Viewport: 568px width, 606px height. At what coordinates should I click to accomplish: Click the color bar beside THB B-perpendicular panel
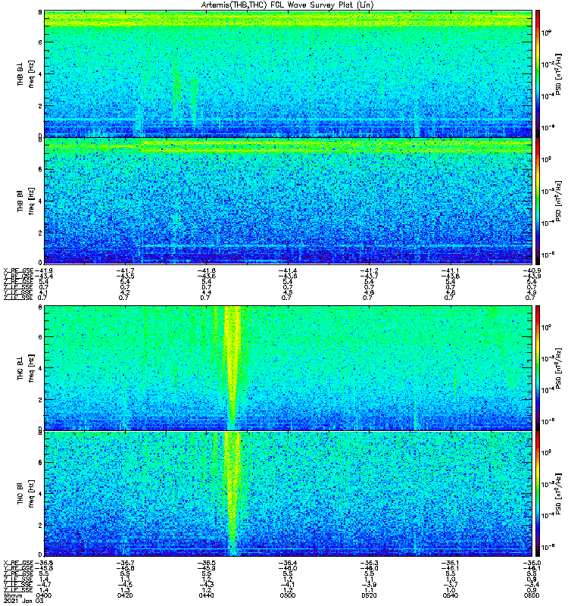tap(538, 73)
